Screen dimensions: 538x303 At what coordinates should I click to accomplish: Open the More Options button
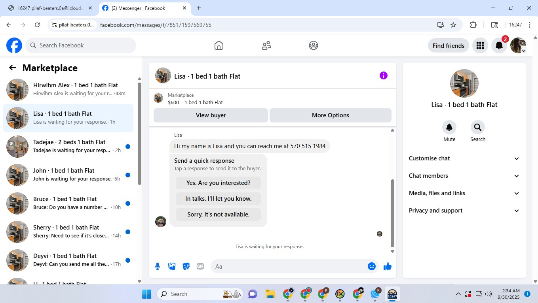tap(331, 115)
